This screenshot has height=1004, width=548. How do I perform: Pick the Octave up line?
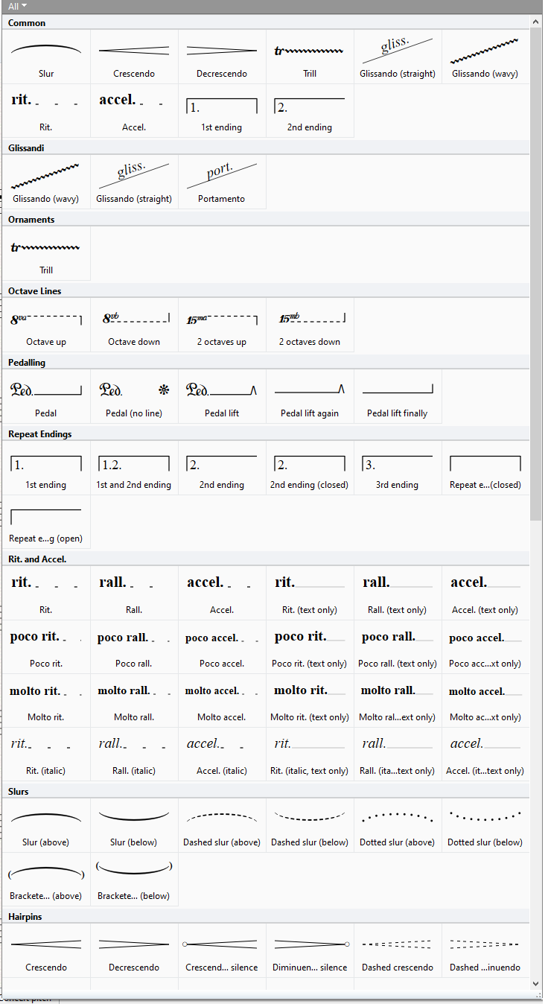point(46,325)
